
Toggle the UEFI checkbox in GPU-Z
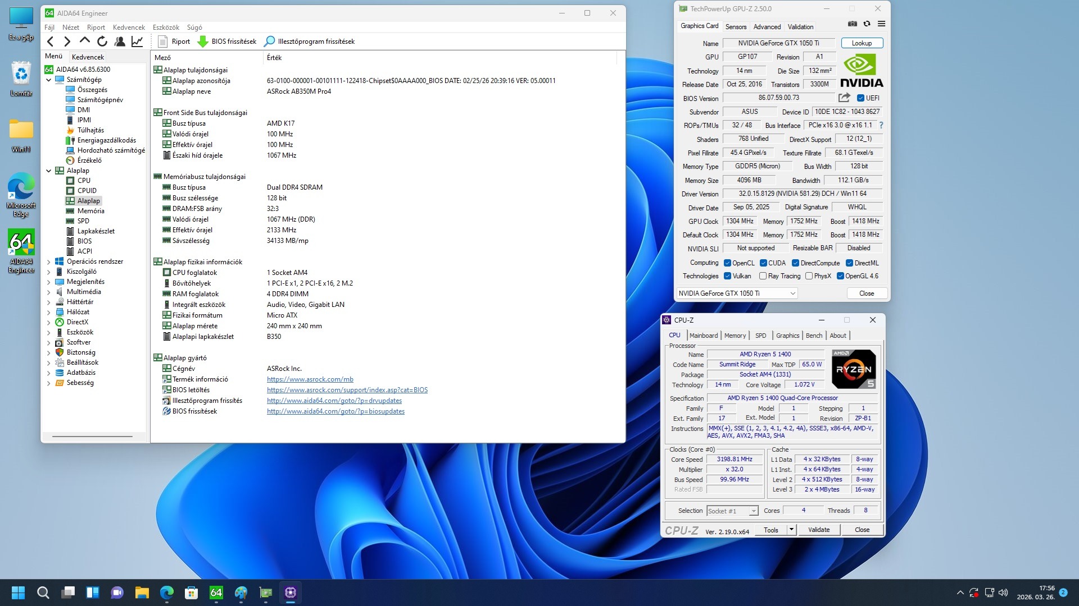click(860, 98)
